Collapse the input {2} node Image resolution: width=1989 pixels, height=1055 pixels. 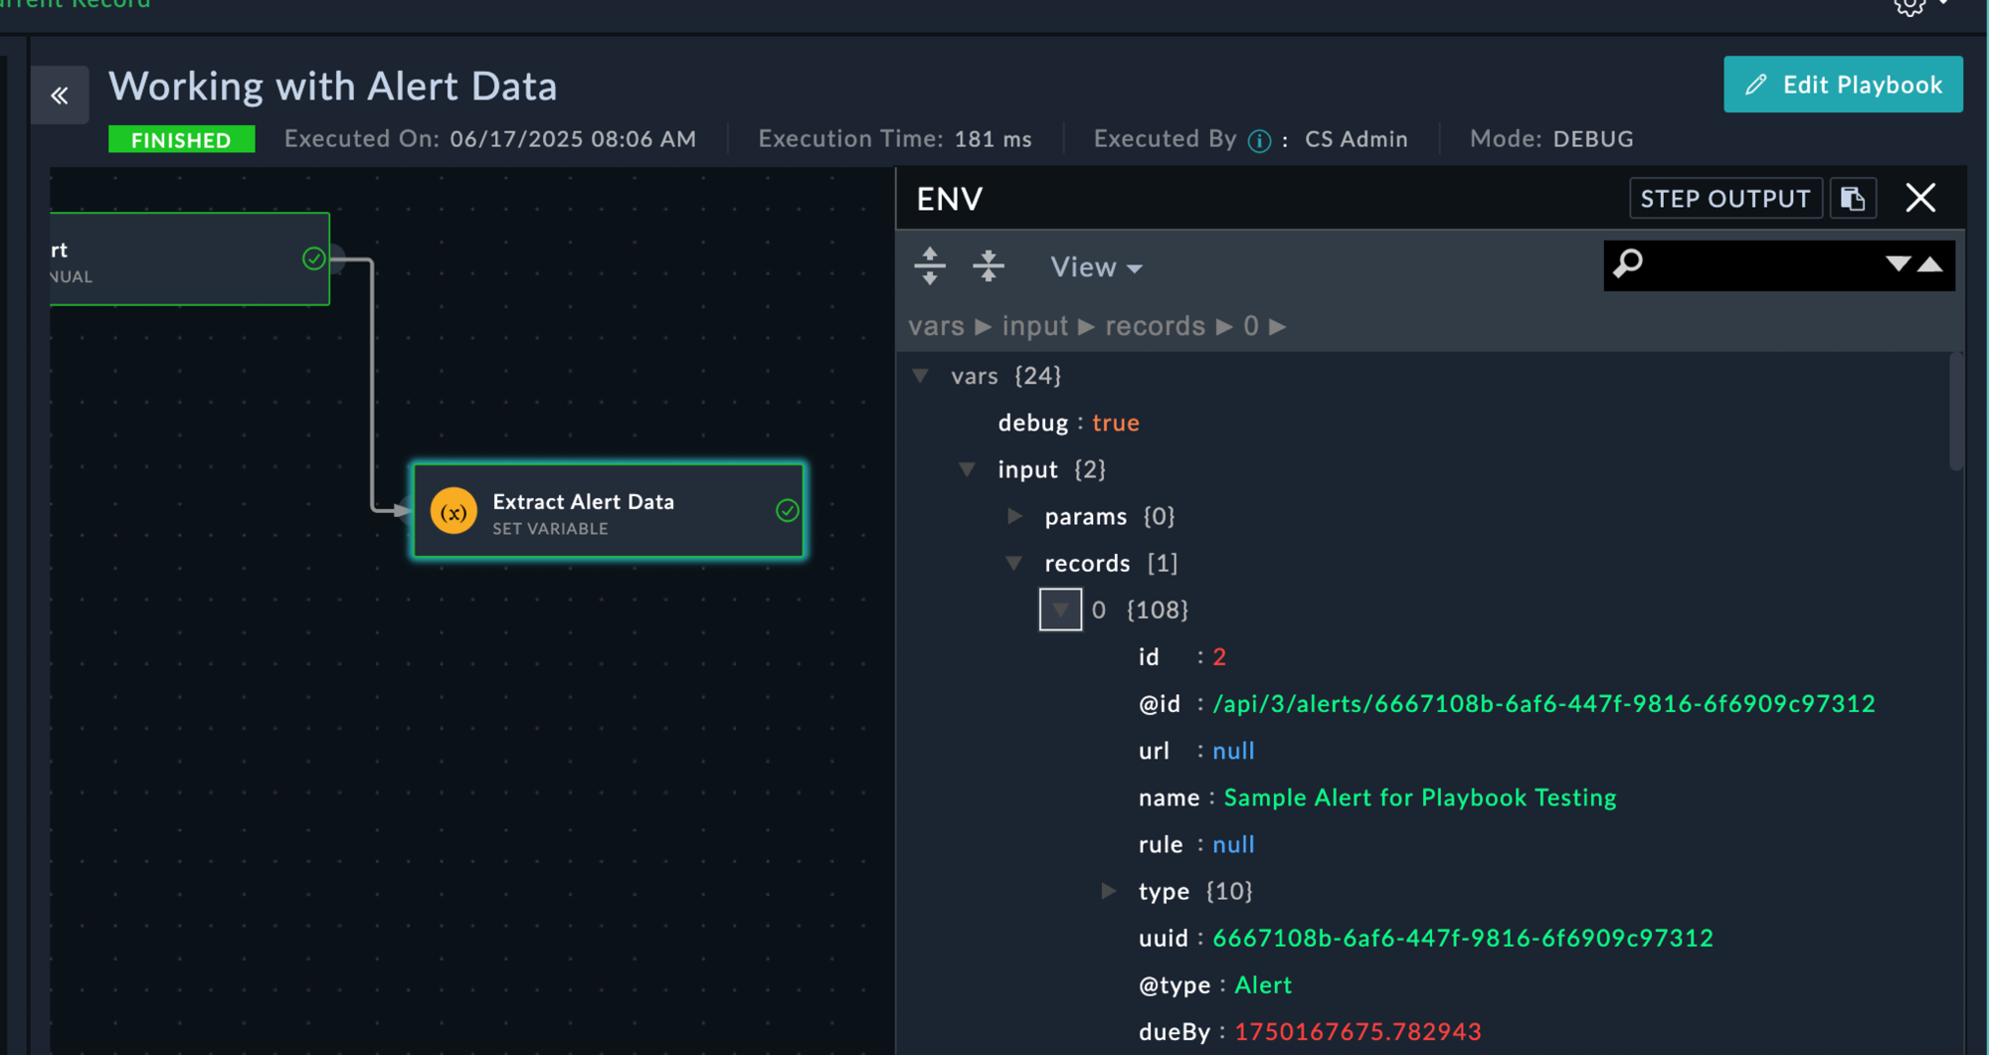click(x=967, y=469)
